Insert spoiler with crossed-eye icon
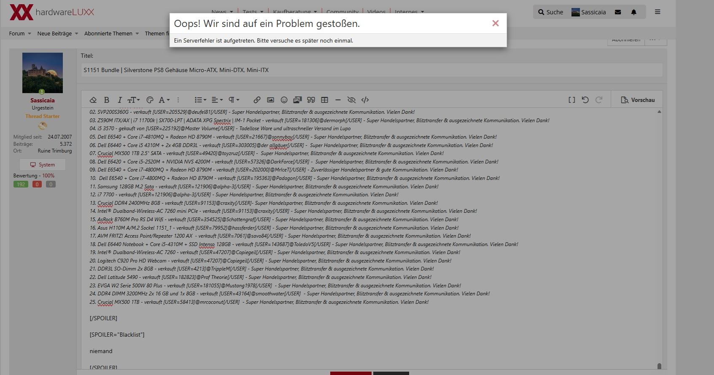Screen dimensions: 714x375 351,100
